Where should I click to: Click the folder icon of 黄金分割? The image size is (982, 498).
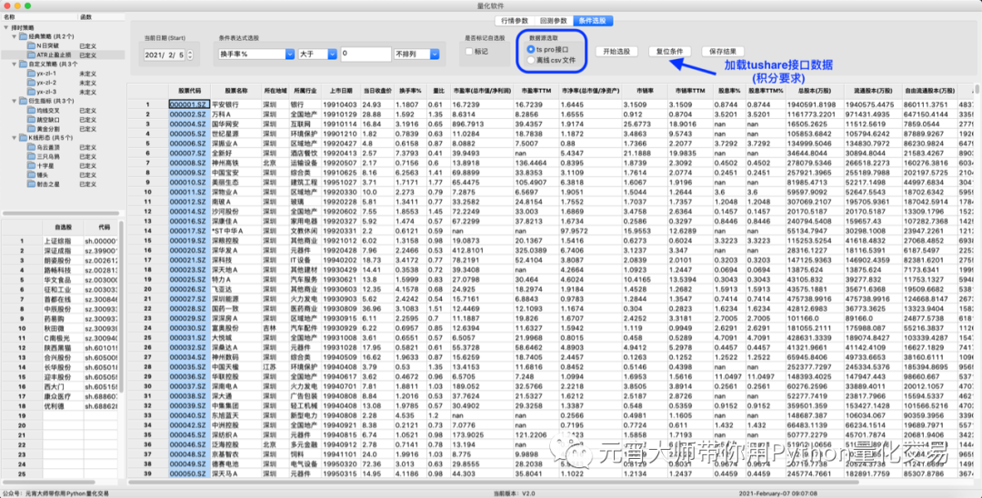[x=31, y=129]
